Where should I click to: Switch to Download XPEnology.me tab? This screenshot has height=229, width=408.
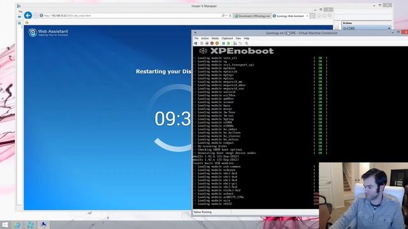point(252,16)
